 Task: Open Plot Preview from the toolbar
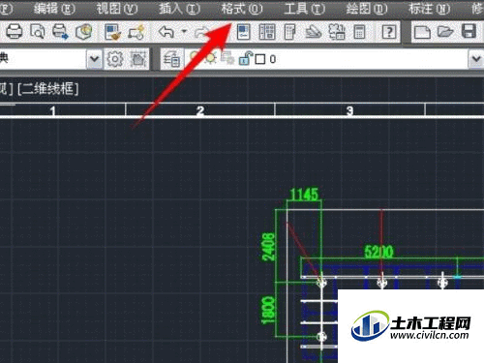37,32
